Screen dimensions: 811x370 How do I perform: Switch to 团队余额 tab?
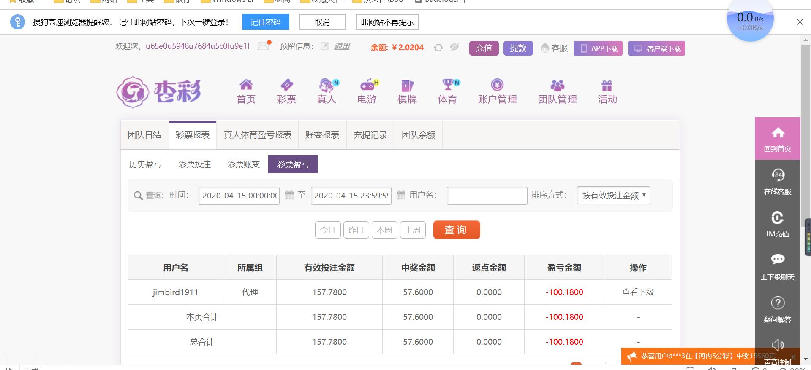419,135
